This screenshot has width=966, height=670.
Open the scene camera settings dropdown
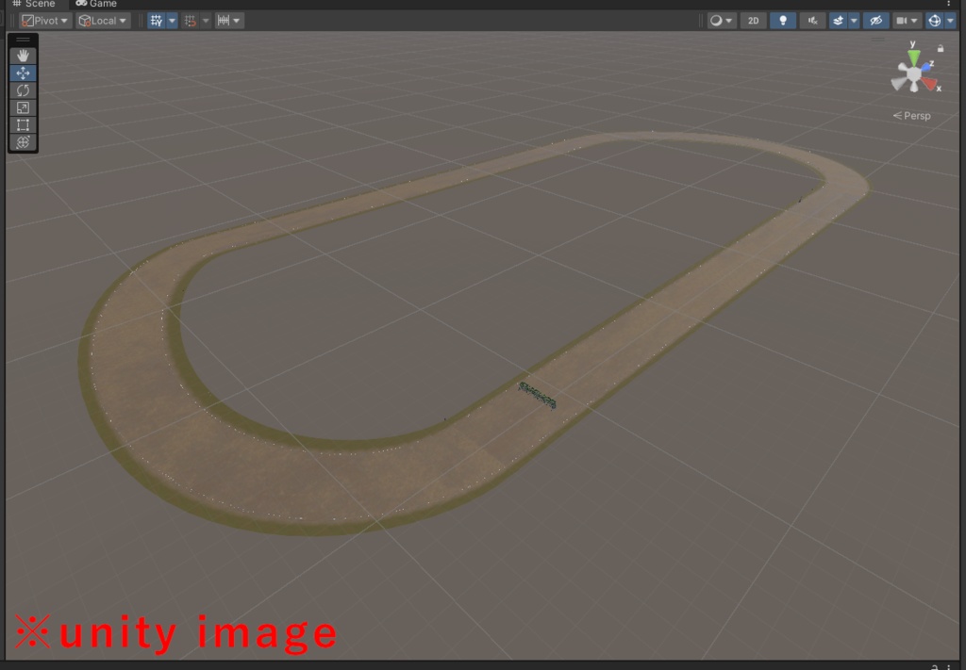point(907,21)
